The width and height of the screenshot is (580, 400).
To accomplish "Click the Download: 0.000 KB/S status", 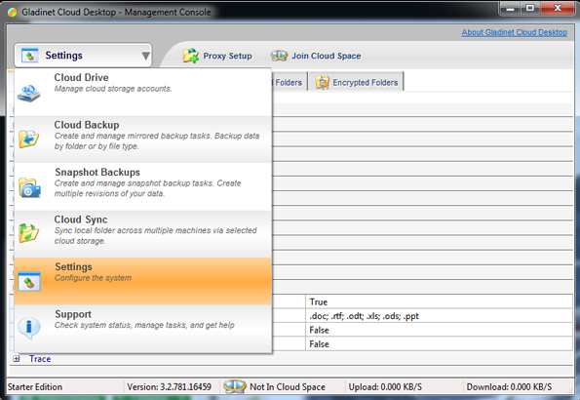I will coord(509,386).
